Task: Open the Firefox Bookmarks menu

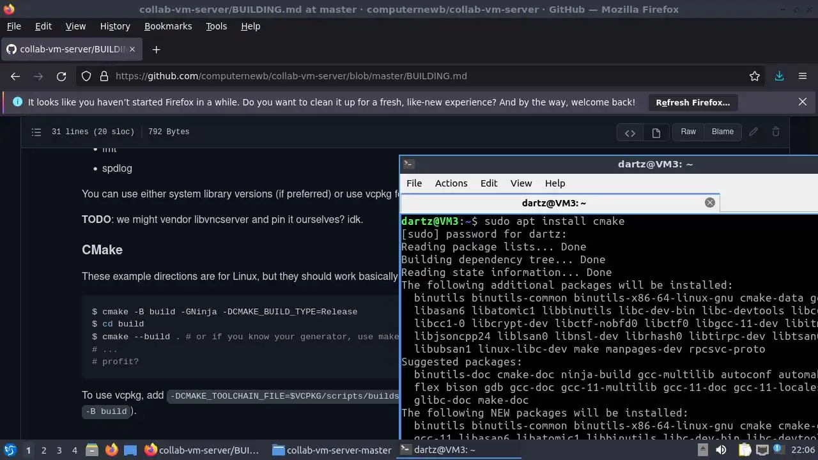Action: pos(168,26)
